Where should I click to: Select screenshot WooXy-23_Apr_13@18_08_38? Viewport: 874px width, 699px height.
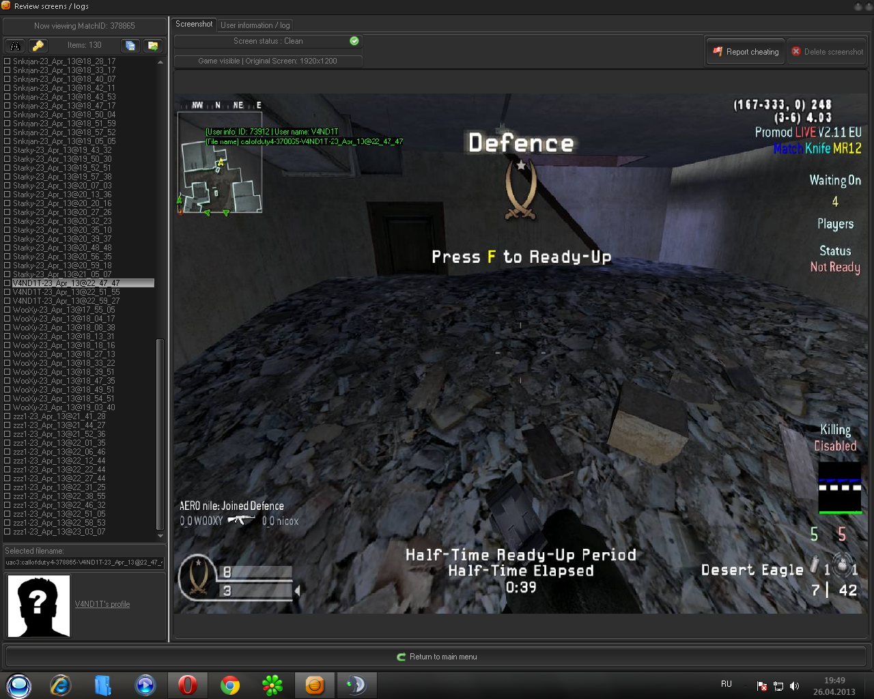tap(64, 328)
